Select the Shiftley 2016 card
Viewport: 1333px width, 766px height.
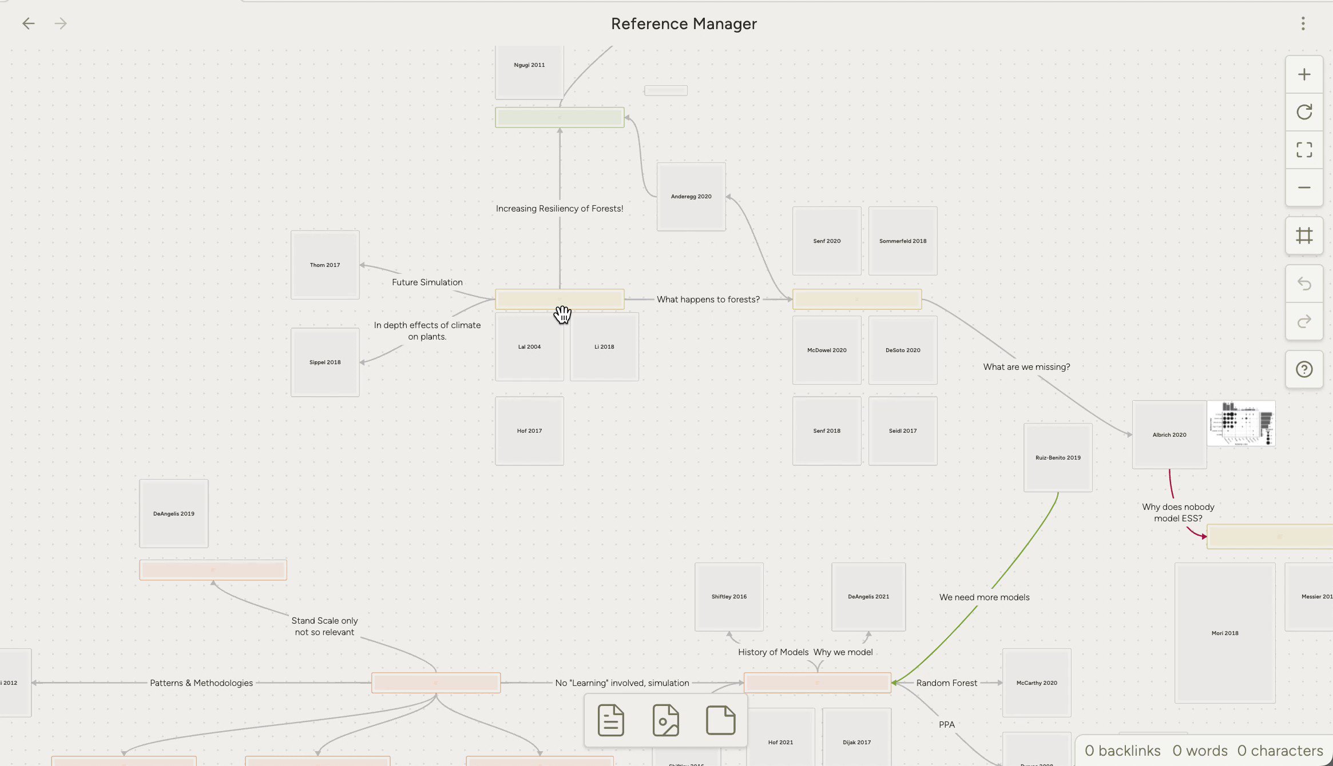pyautogui.click(x=729, y=597)
